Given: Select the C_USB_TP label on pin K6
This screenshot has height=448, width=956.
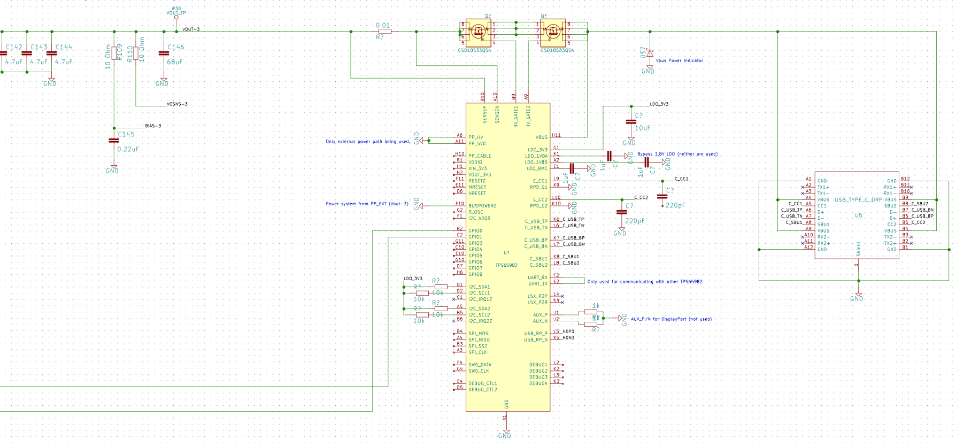Looking at the screenshot, I should [573, 219].
